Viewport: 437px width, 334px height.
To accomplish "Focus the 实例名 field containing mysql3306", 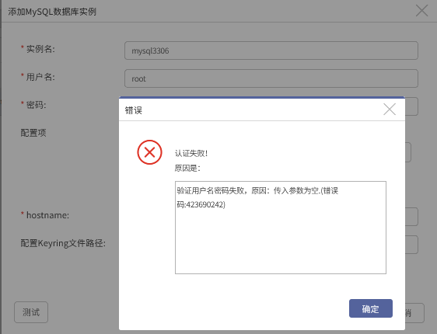I will pos(271,50).
